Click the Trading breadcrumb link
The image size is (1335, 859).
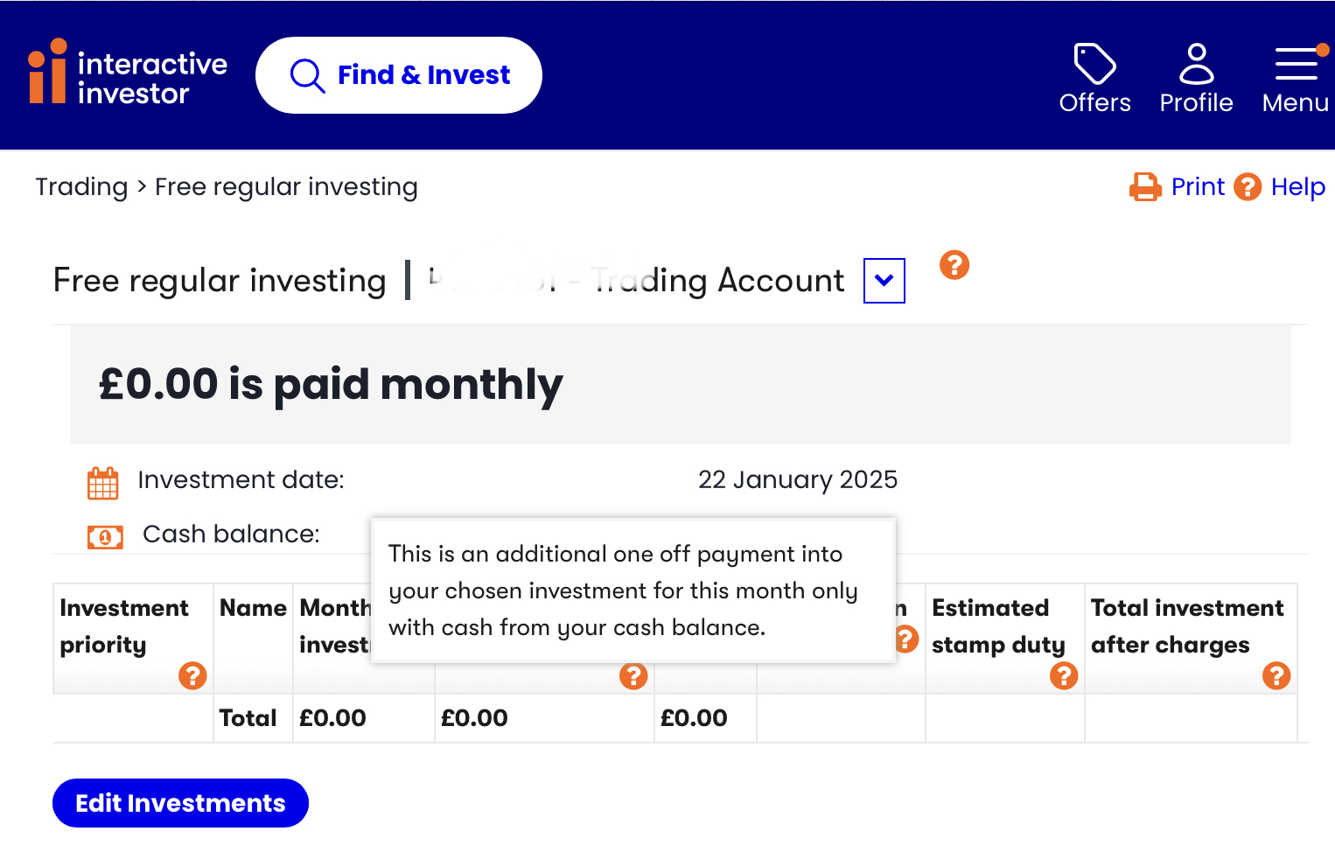tap(81, 186)
